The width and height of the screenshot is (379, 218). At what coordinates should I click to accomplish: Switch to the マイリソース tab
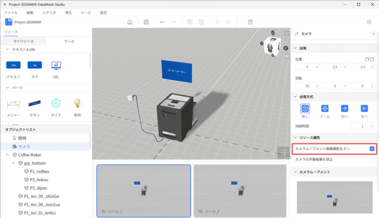pos(23,41)
